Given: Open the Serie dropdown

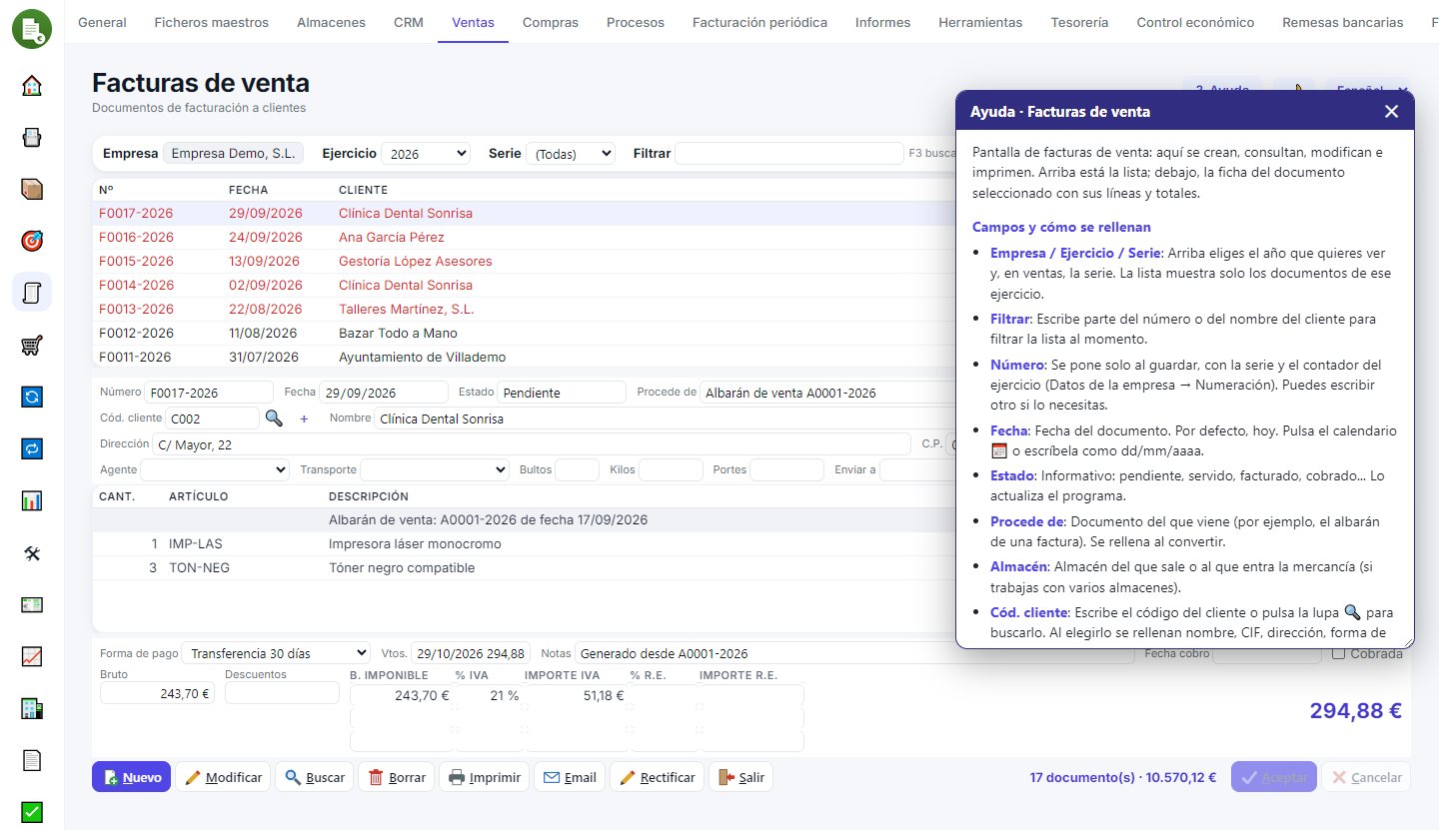Looking at the screenshot, I should (571, 154).
